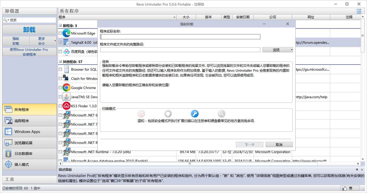Click the pink folder built-in scan mode icon
The height and width of the screenshot is (193, 367).
[141, 113]
